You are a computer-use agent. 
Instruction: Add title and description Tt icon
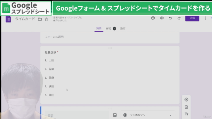click(186, 114)
